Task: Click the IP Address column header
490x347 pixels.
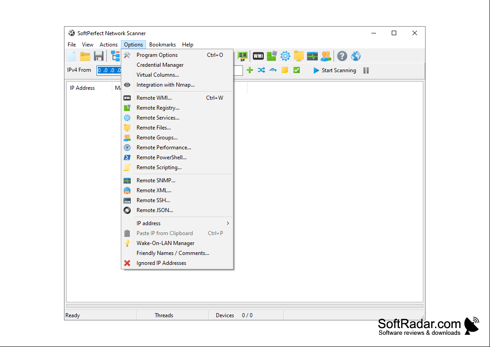Action: point(89,88)
